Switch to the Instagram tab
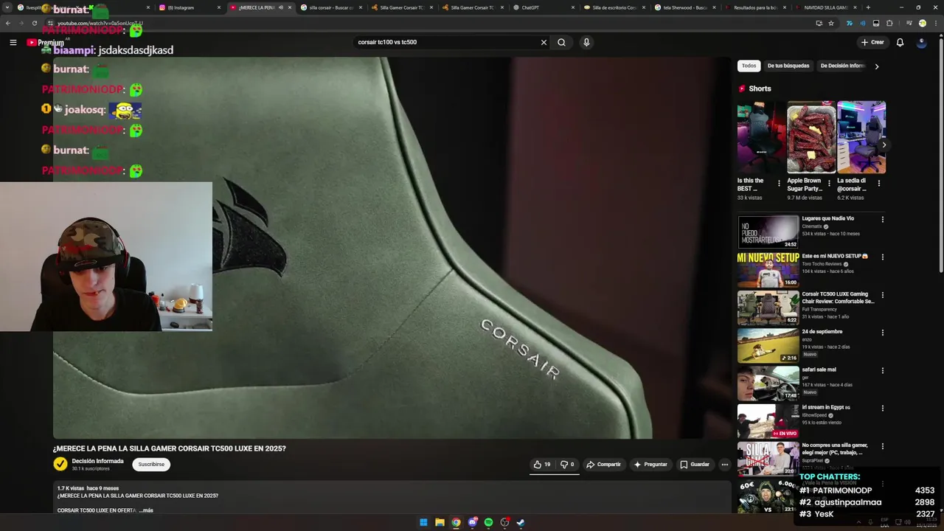Screen dimensions: 944x531 click(188, 7)
